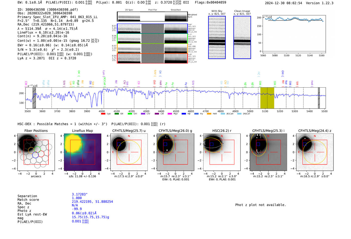
Task: Click the purple CIV legend swatch
Action: point(143,114)
